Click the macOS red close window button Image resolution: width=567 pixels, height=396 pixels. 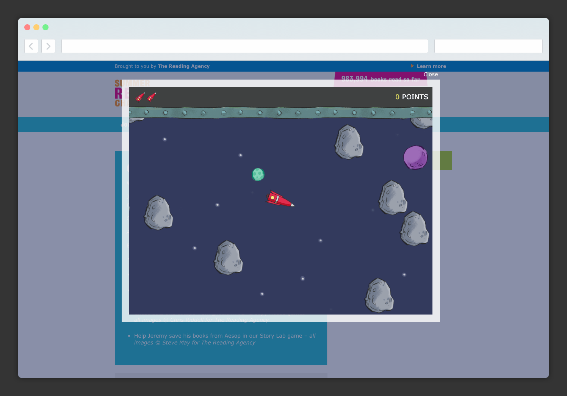[x=27, y=27]
